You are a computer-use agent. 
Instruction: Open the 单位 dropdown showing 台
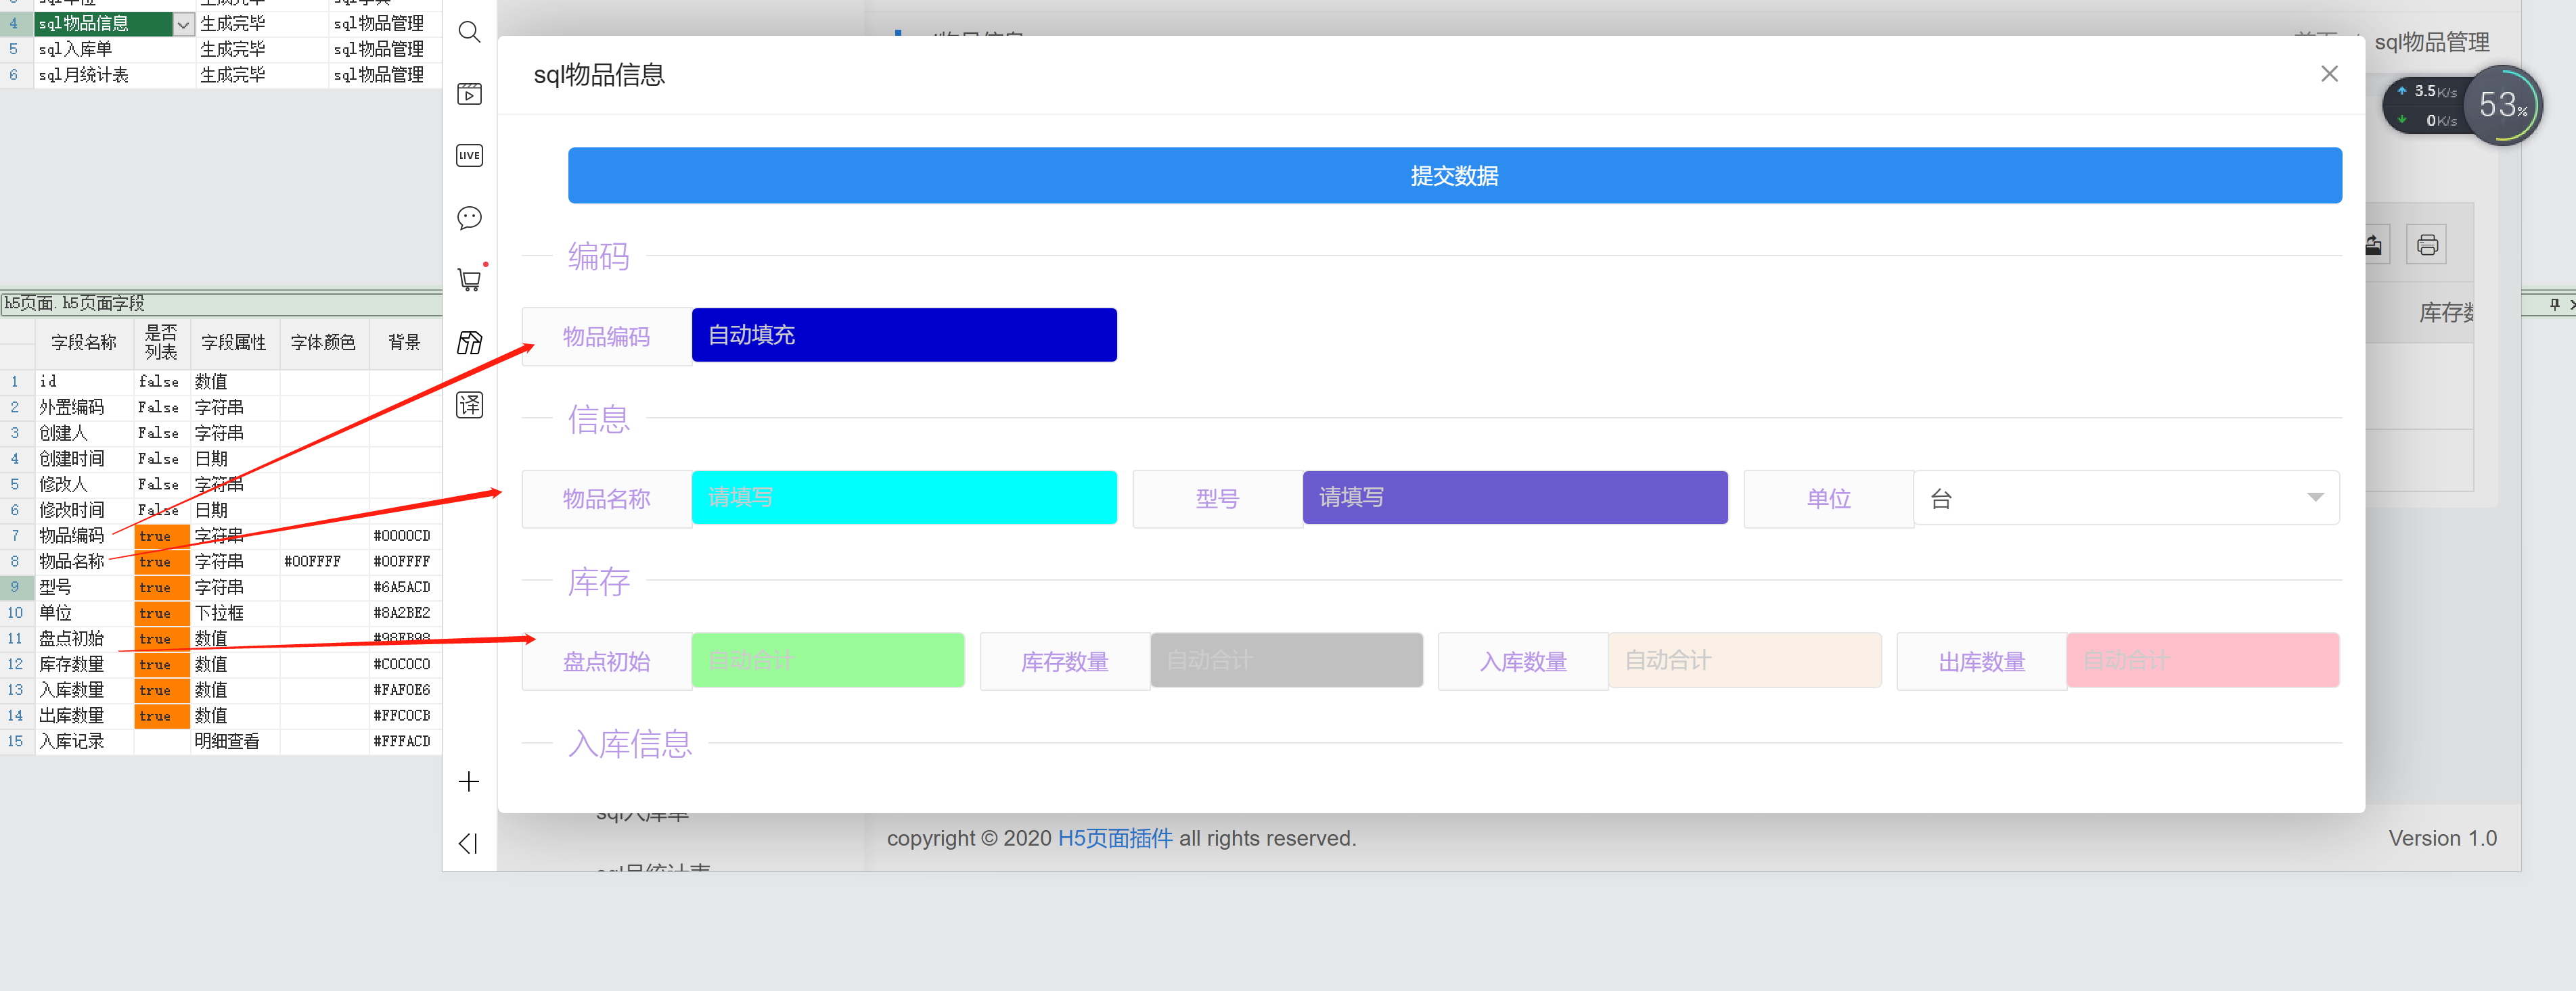pyautogui.click(x=2125, y=498)
